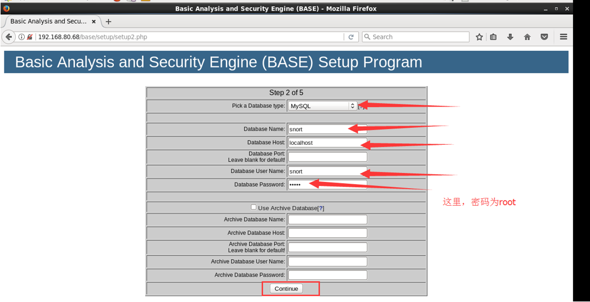Image resolution: width=590 pixels, height=302 pixels.
Task: Open the Pick a Database type dropdown
Action: pyautogui.click(x=322, y=106)
